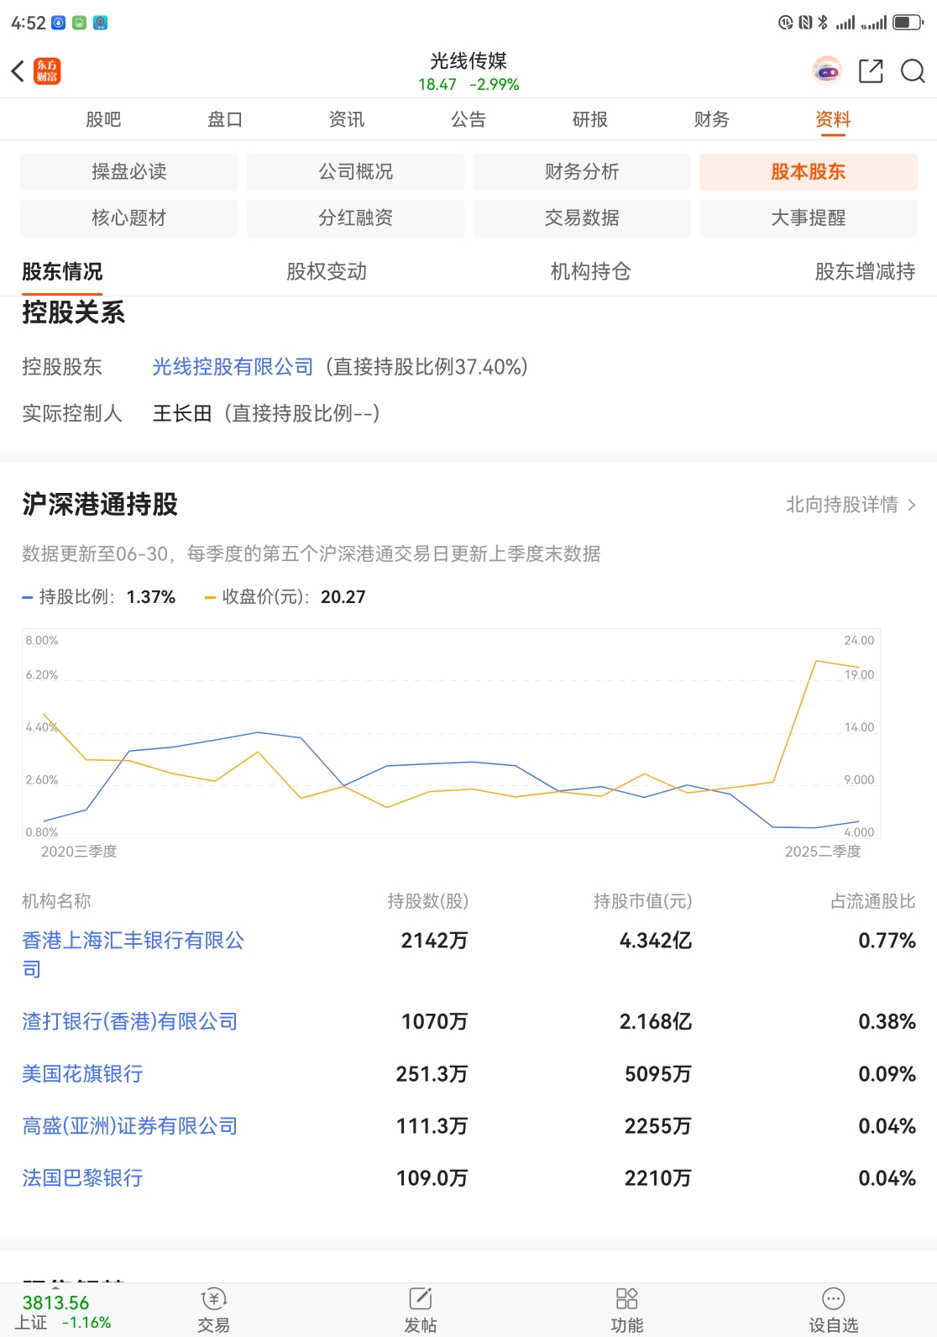Viewport: 937px width, 1337px height.
Task: Switch to the 机构持仓 sub-tab
Action: tap(590, 271)
